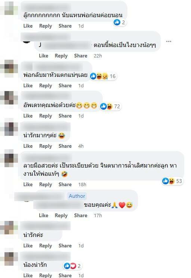Reply to the น่ารักค่ะ comment
191x278 pixels.
[x=46, y=246]
